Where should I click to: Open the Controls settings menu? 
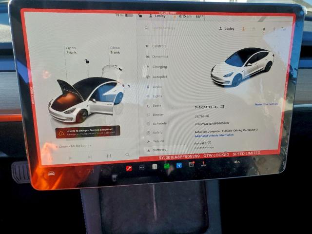pos(156,46)
